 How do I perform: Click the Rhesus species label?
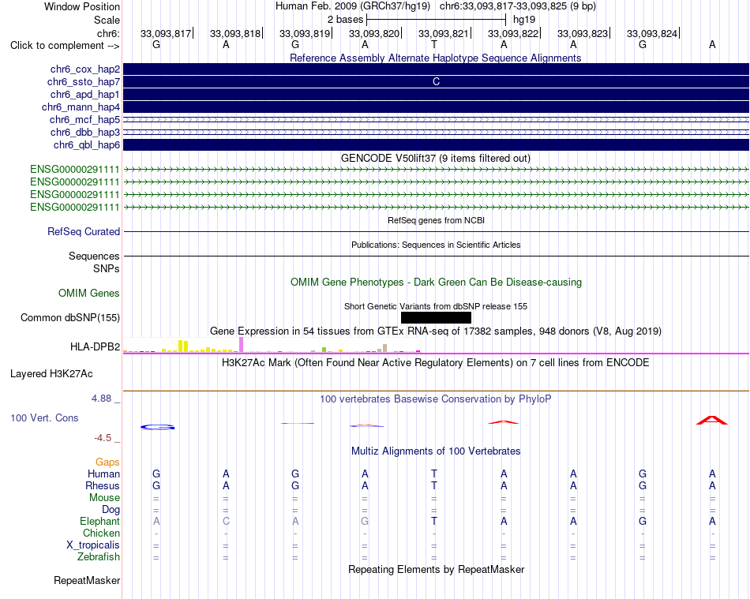click(103, 485)
